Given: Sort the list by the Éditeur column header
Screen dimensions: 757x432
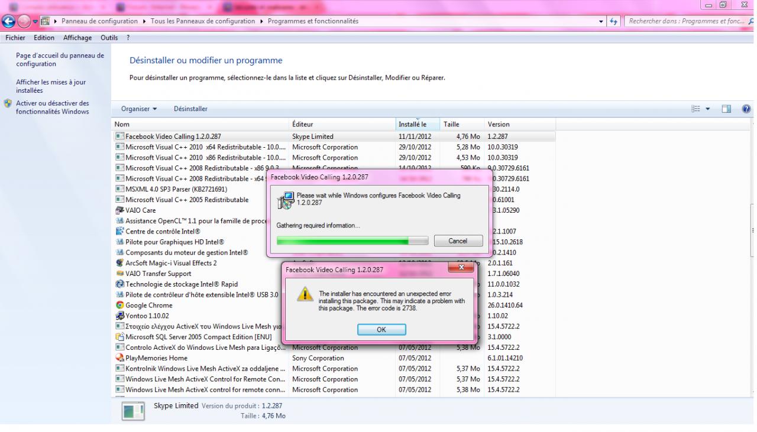Looking at the screenshot, I should pos(343,124).
